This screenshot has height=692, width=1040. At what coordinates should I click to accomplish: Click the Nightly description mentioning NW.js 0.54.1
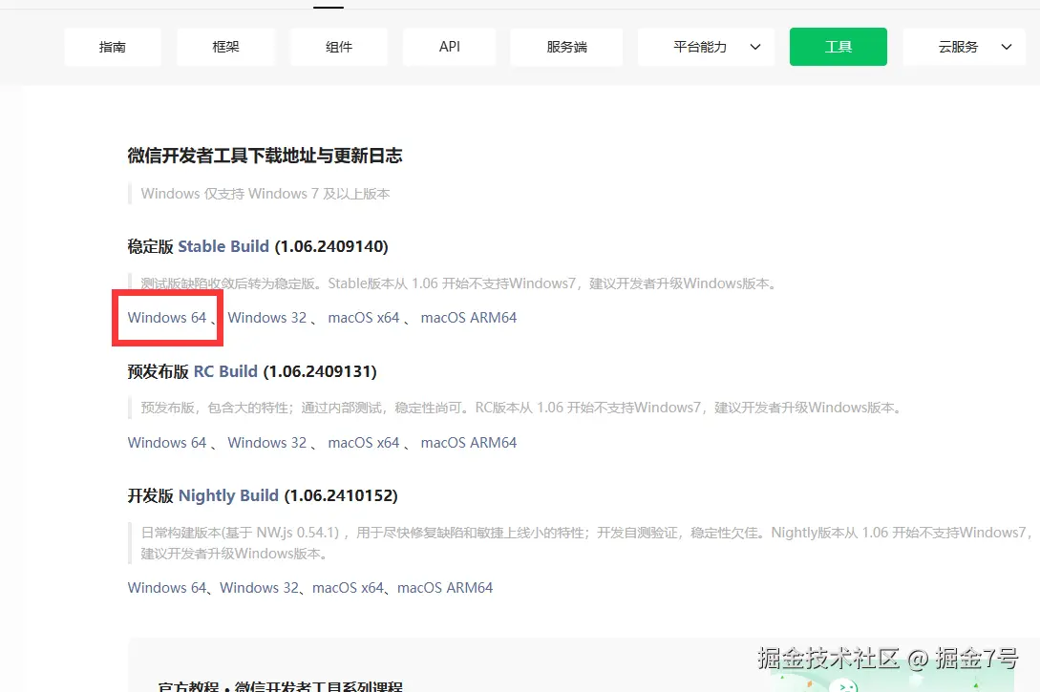[587, 543]
